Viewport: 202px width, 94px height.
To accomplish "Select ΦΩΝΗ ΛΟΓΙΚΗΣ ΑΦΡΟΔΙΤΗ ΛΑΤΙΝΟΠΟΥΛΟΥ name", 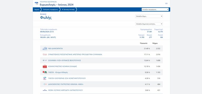I will click(65, 90).
